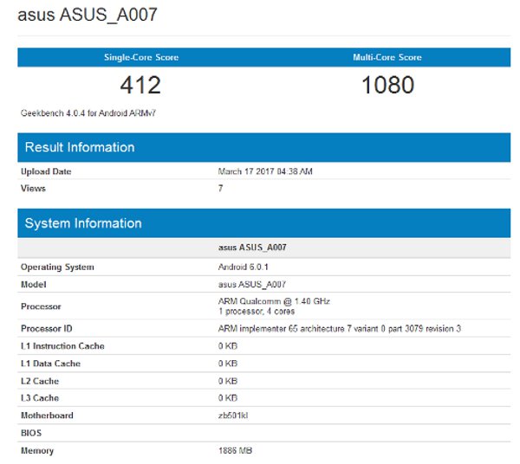Click the 0 KB value for L1 Instruction Cache
Viewport: 520px width, 464px height.
pos(228,346)
